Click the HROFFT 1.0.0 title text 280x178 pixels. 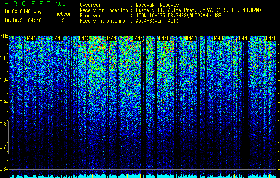pos(35,4)
